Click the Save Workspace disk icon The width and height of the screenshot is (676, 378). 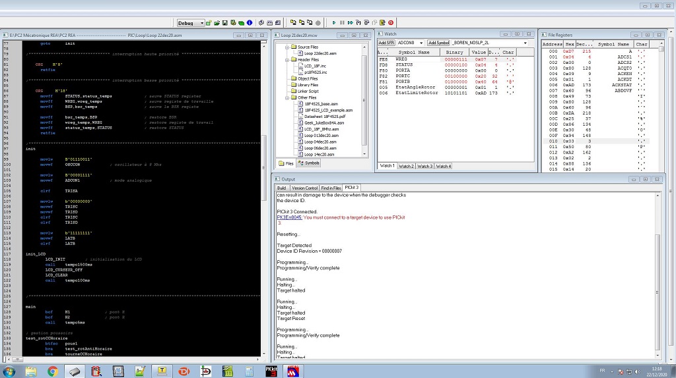click(225, 23)
